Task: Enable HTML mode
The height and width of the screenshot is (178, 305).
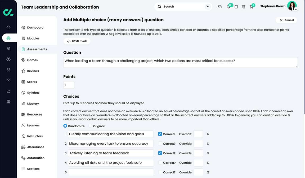Action: click(77, 41)
